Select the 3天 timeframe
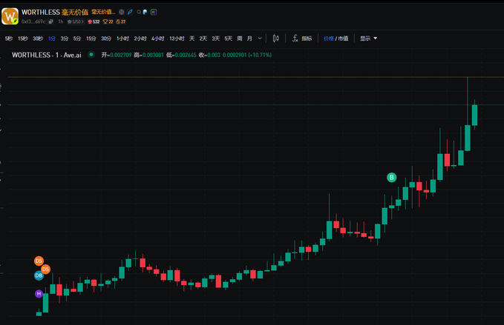Screen dimensions: 504x325 click(216, 38)
